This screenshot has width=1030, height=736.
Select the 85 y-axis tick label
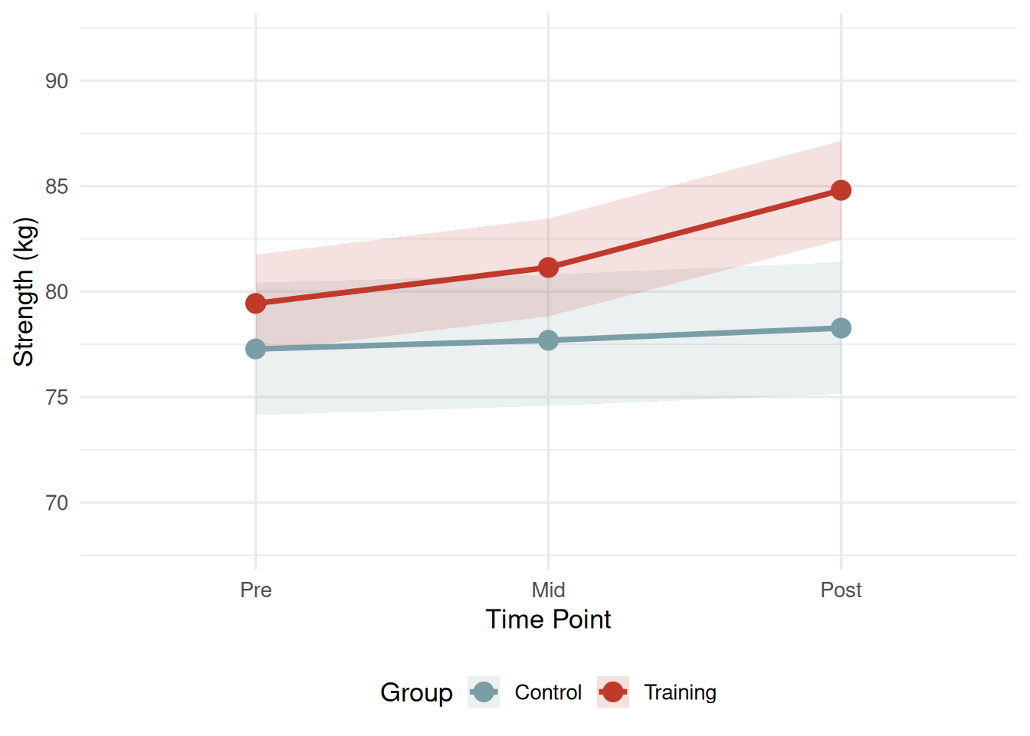point(57,187)
